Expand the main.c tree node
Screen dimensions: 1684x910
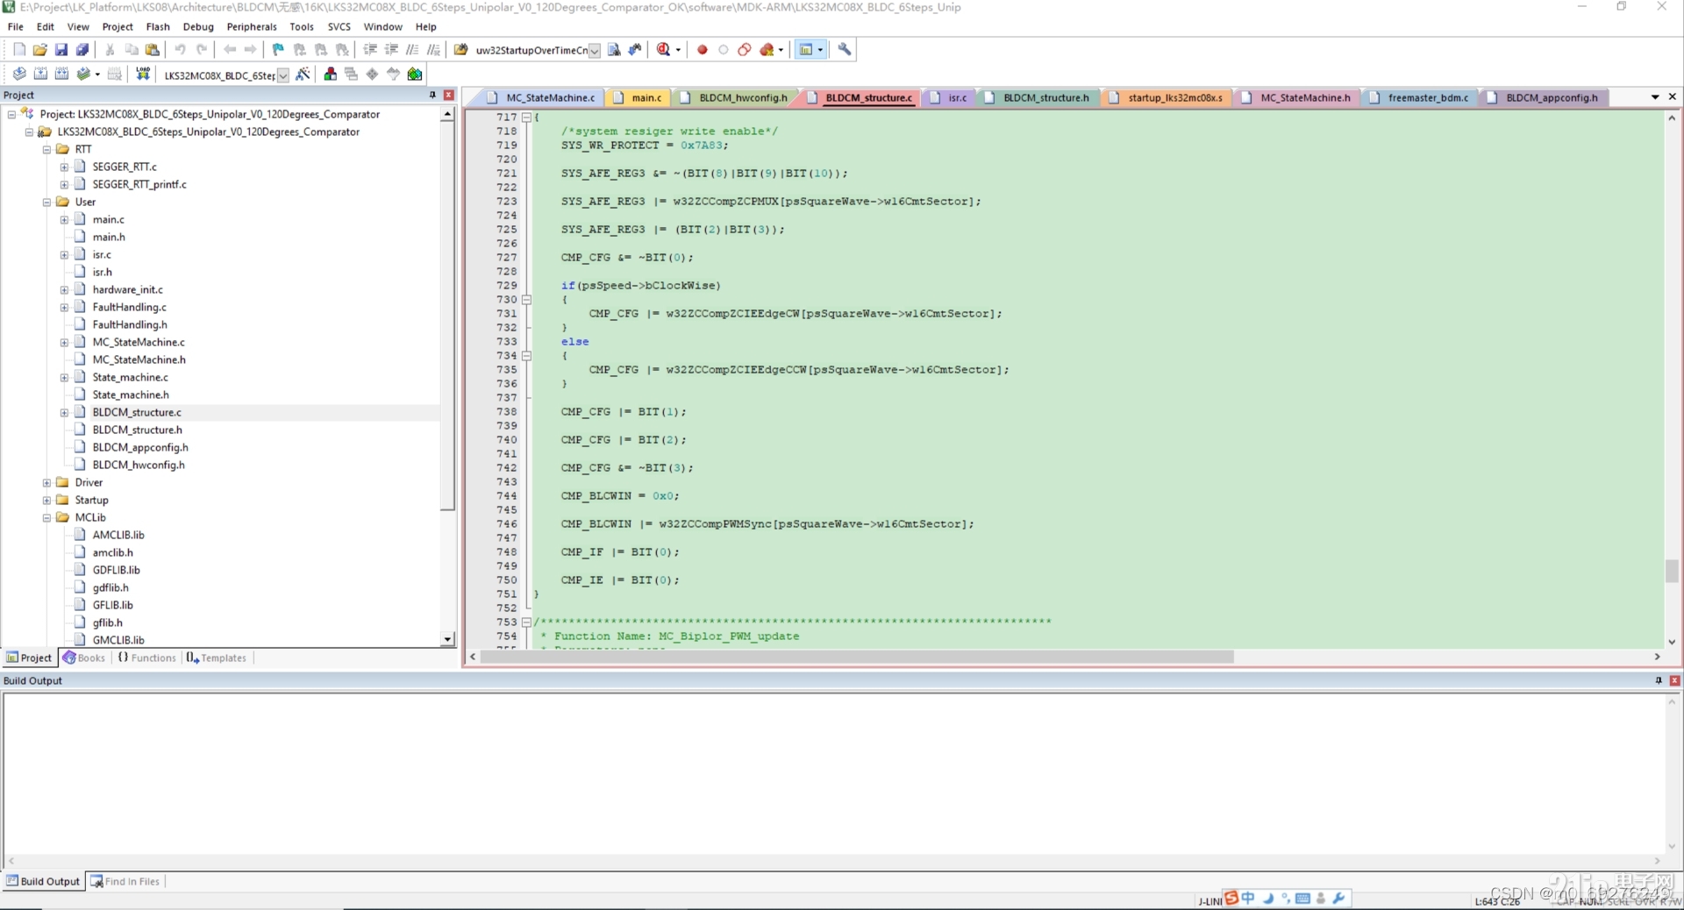point(64,220)
